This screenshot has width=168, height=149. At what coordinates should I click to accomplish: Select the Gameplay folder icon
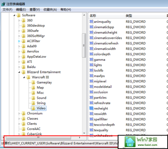click(x=33, y=82)
